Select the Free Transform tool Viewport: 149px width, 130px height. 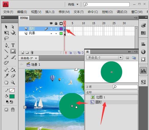[x=6, y=33]
